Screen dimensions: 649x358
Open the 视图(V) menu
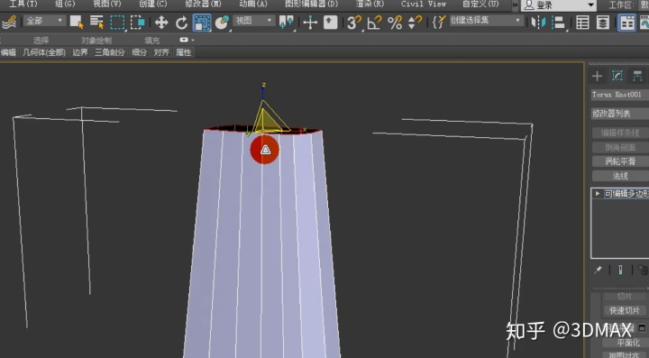click(x=107, y=5)
